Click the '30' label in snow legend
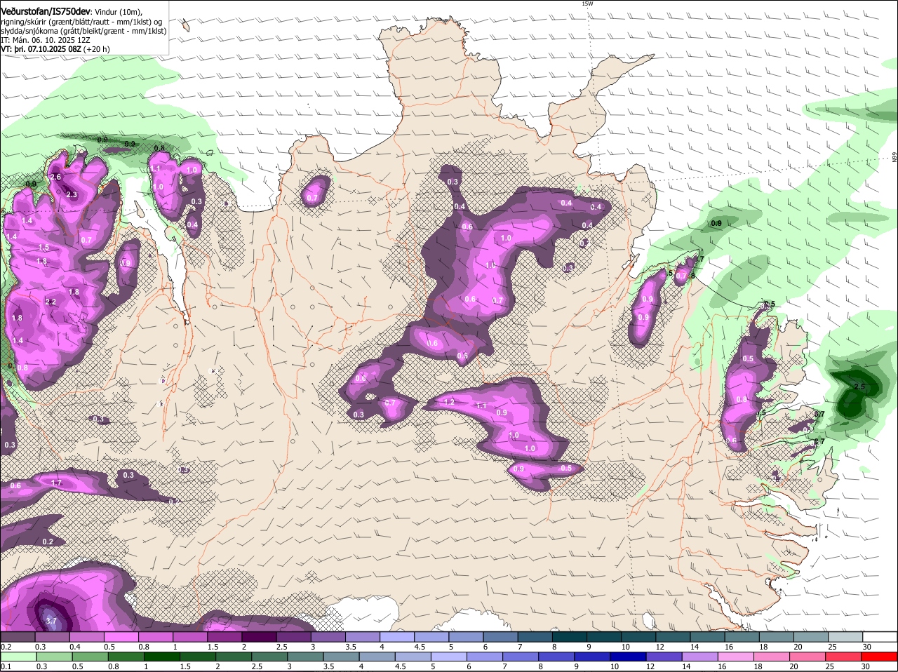This screenshot has height=672, width=898. [866, 647]
